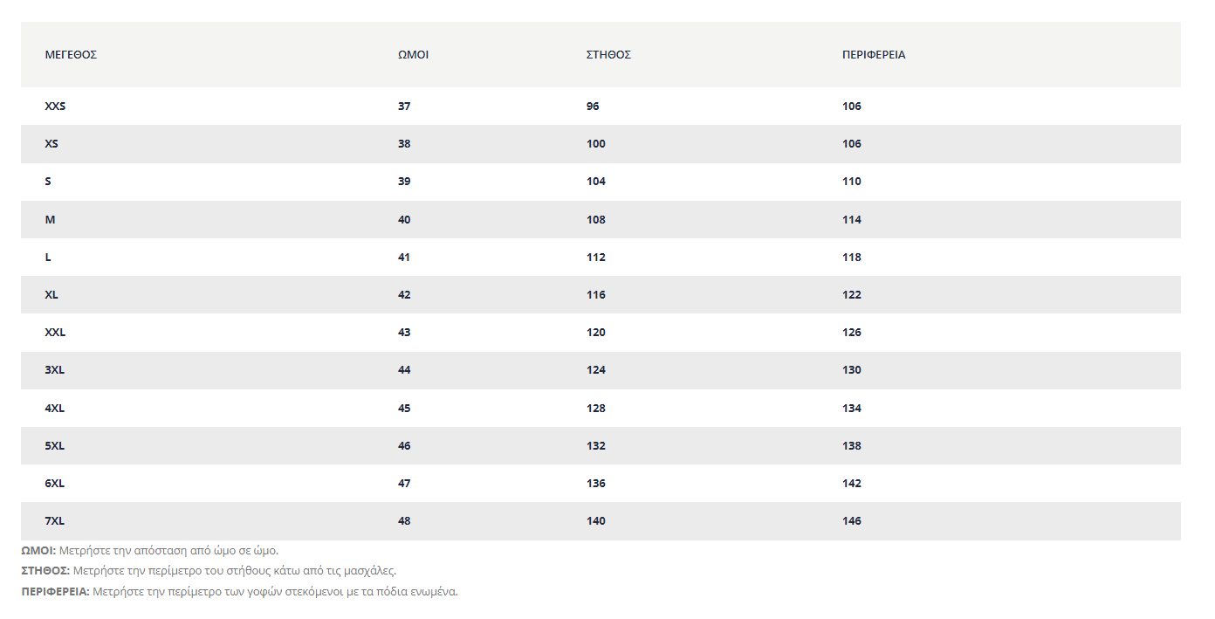1215x619 pixels.
Task: Select the XXS size row label
Action: click(x=55, y=106)
